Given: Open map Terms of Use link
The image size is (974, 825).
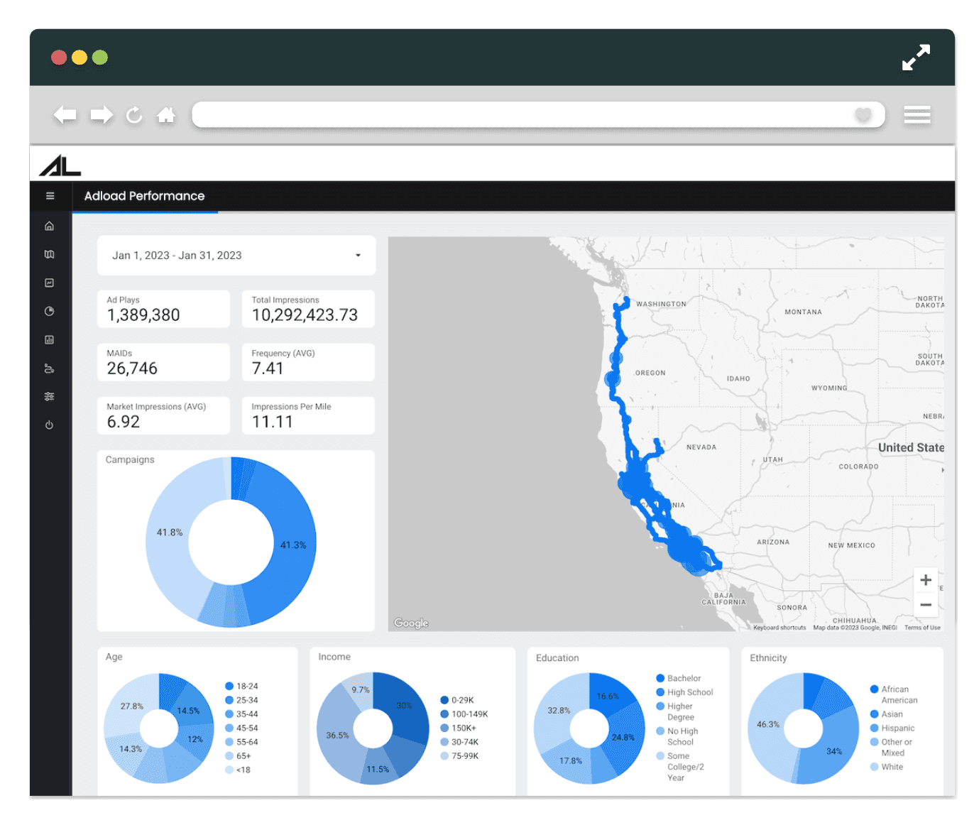Looking at the screenshot, I should tap(922, 628).
